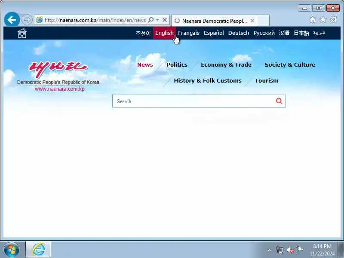
Task: Open History & Folk Customs section
Action: pos(208,80)
